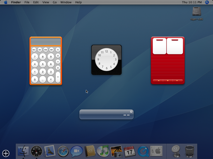Open QuickTime Player in the Dock
Image resolution: width=213 pixels, height=159 pixels.
pos(143,151)
